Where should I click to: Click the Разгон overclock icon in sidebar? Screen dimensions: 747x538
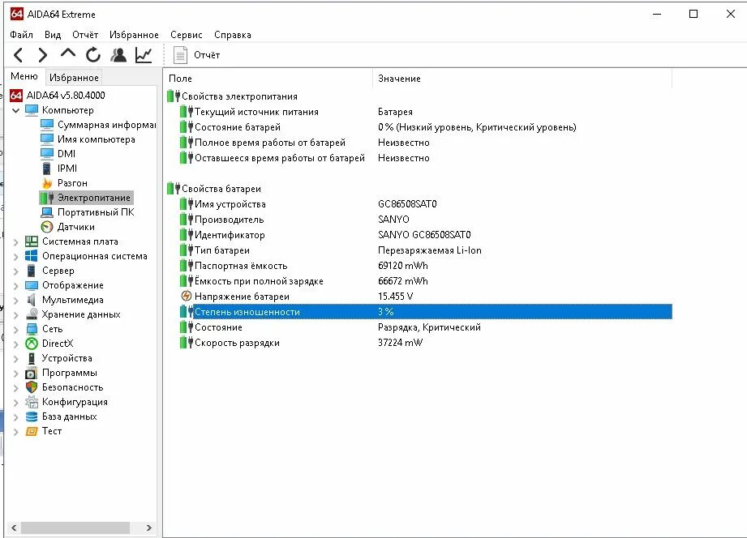pos(47,182)
